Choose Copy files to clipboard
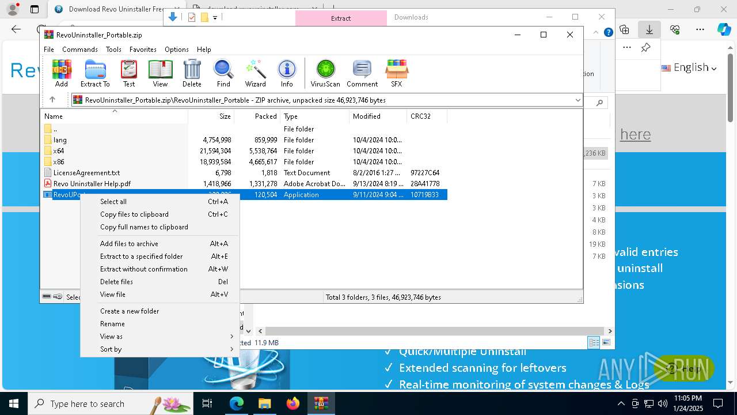 click(x=159, y=214)
